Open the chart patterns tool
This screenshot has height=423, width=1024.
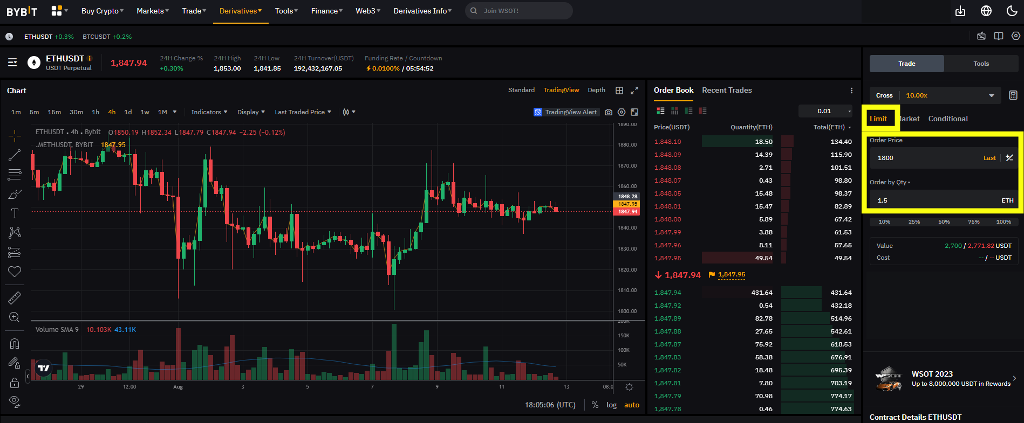click(x=15, y=232)
